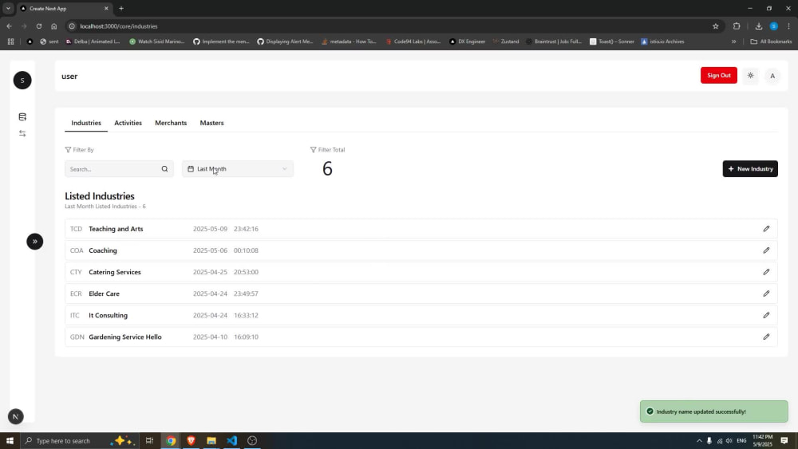Edit the Coaching industry row
This screenshot has width=798, height=449.
[x=766, y=250]
